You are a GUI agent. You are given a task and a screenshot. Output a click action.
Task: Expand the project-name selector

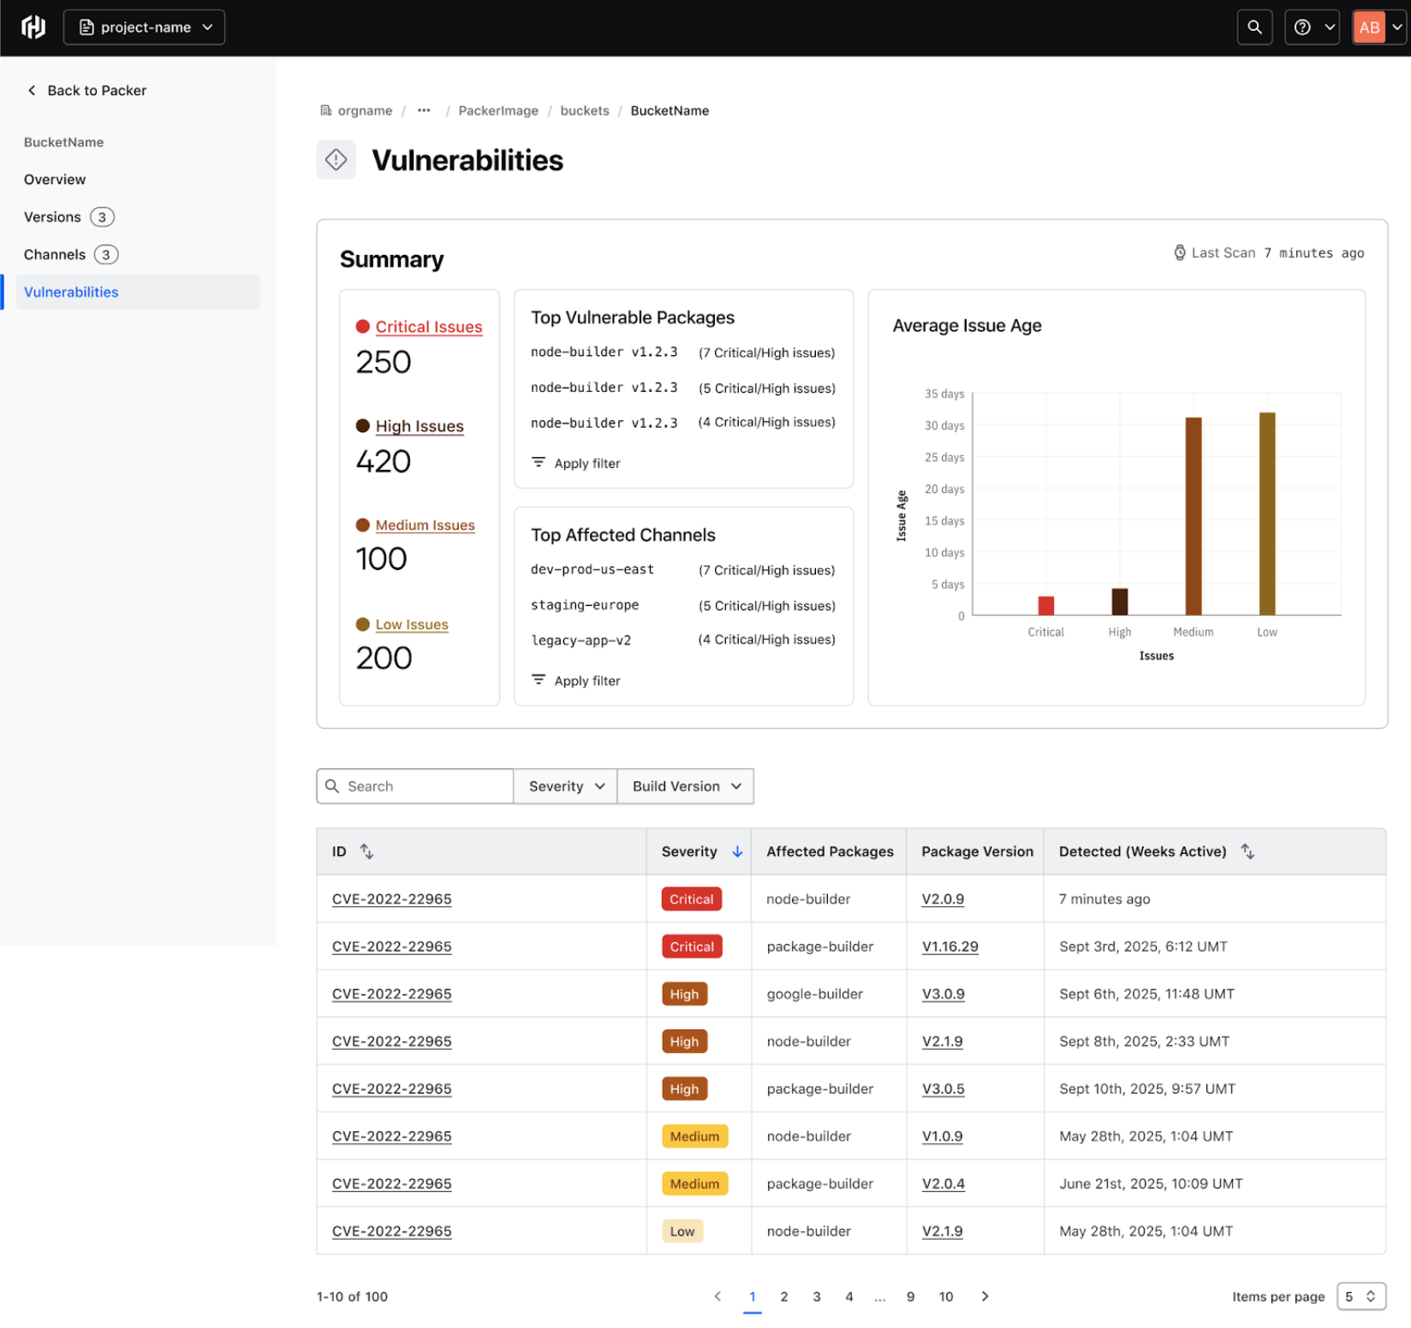click(144, 27)
